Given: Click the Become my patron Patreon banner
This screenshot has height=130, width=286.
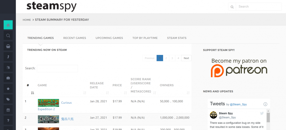Looking at the screenshot, I should click(239, 68).
